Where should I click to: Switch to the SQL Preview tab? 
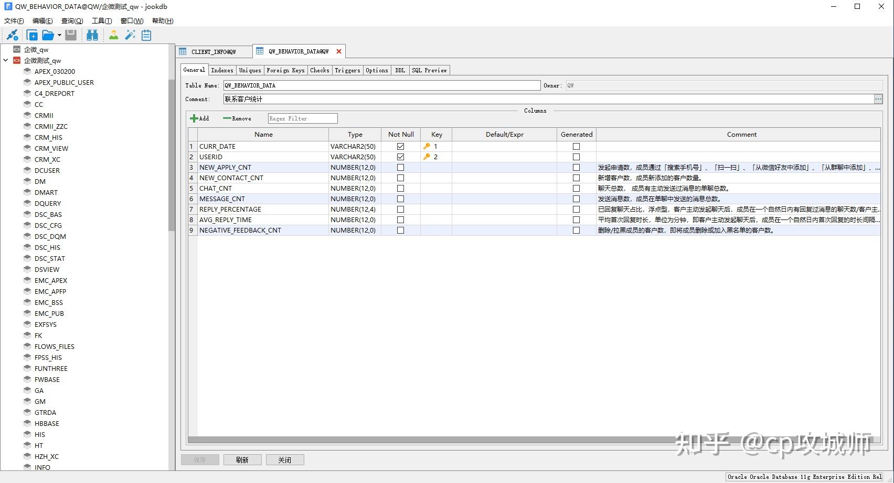430,70
